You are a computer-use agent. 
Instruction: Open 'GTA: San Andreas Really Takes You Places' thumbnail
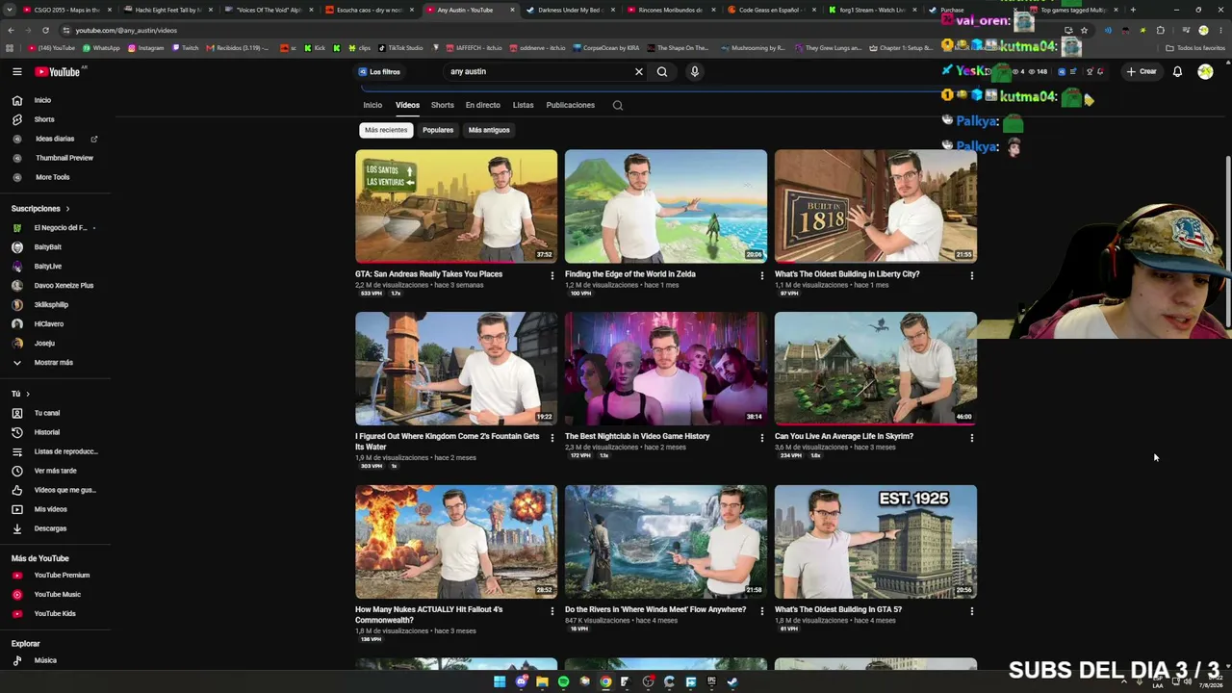[456, 206]
